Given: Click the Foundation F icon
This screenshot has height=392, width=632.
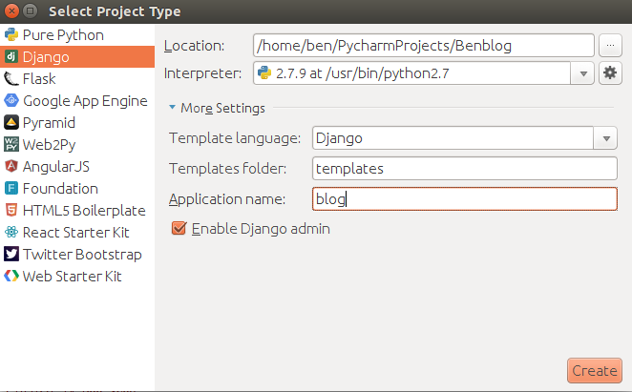Looking at the screenshot, I should tap(11, 188).
